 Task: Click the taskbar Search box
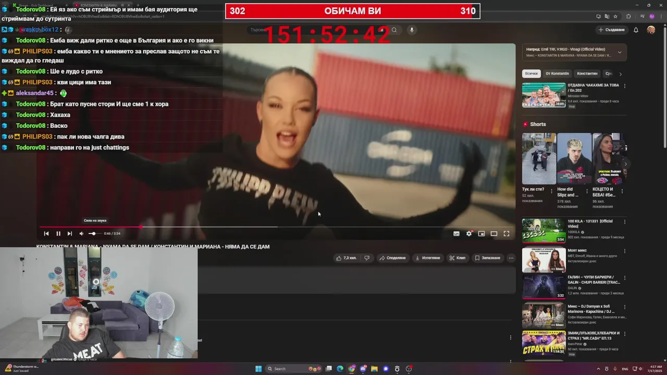pos(294,369)
